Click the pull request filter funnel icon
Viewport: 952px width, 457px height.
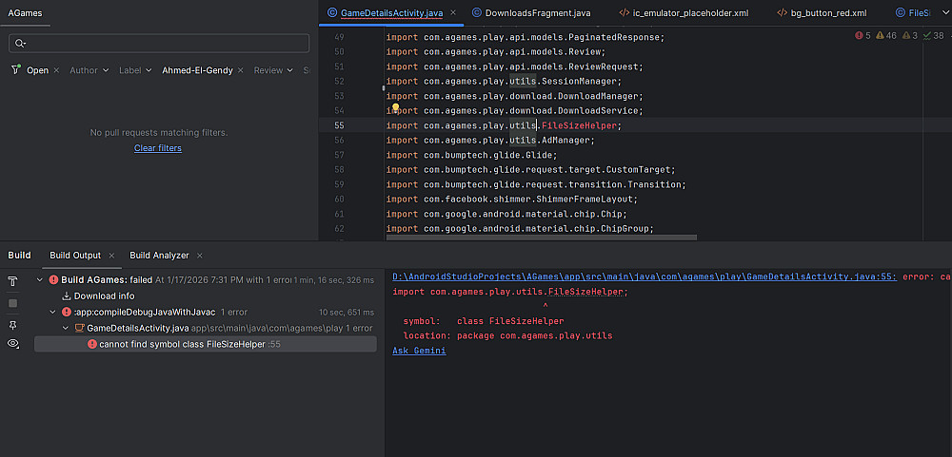[16, 70]
